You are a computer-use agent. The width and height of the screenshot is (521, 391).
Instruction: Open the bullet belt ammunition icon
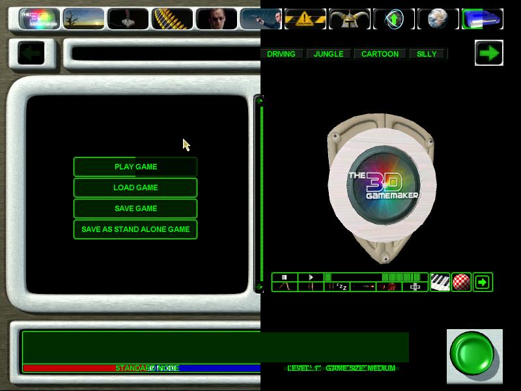pos(172,19)
